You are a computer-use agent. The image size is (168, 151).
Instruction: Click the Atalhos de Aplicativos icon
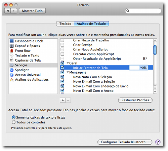point(12,80)
